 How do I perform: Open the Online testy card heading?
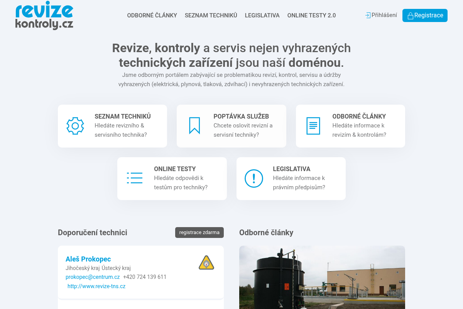175,169
